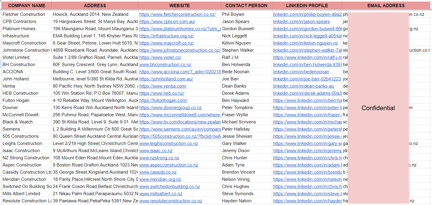This screenshot has width=432, height=205.
Task: Open the cpbcon.com.au website link
Action: click(167, 22)
